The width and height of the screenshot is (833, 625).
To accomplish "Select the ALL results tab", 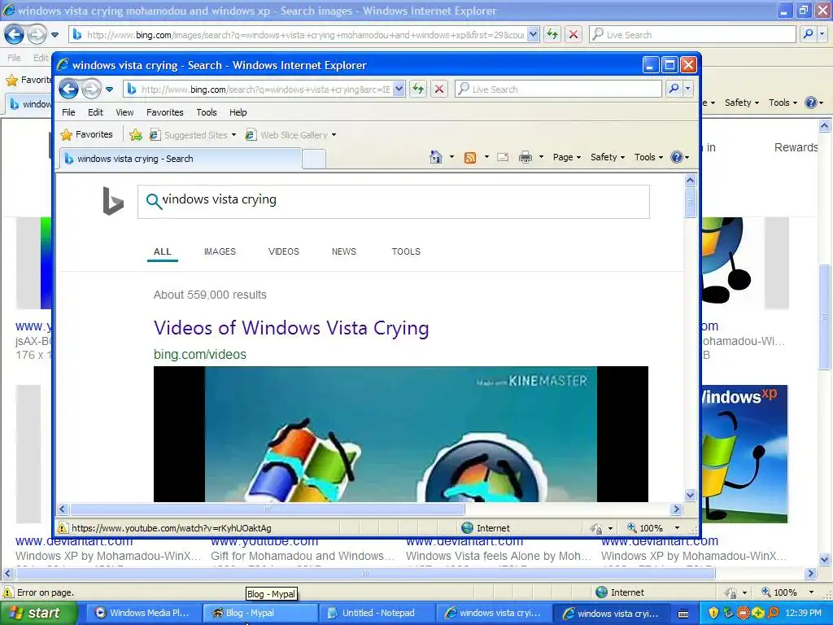I will click(x=163, y=251).
